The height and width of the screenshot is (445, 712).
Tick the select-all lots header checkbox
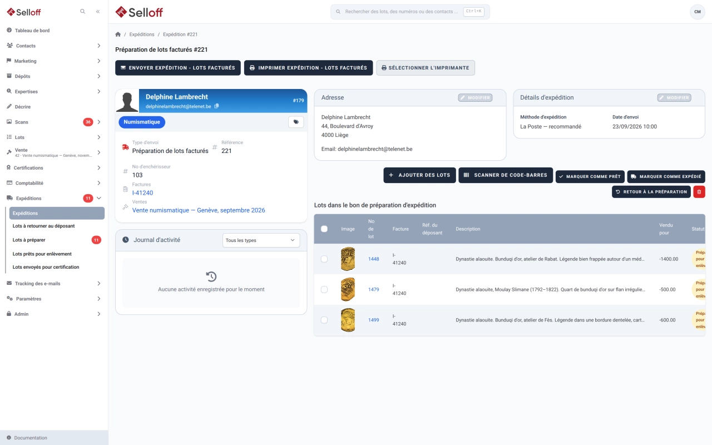pos(324,229)
